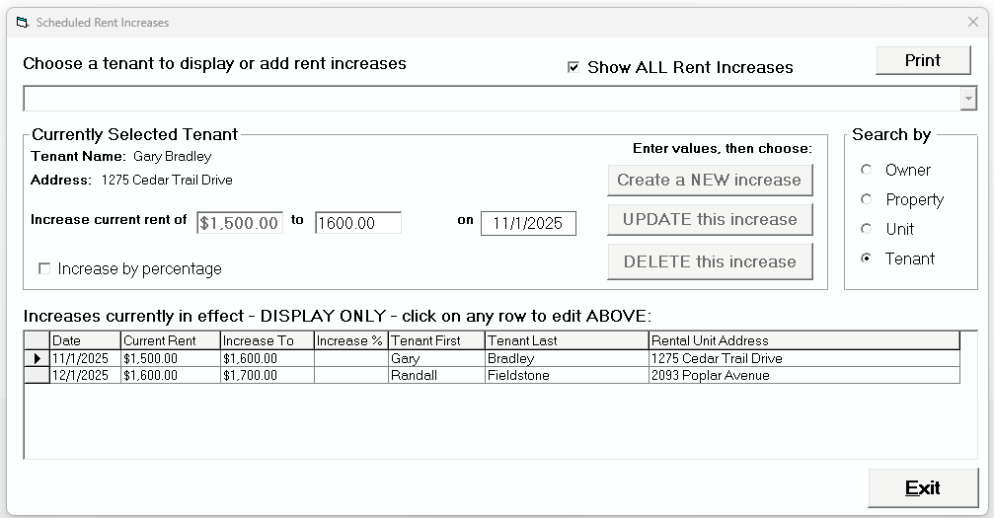
Task: Click the new rent amount field showing 1600.00
Action: click(x=357, y=223)
